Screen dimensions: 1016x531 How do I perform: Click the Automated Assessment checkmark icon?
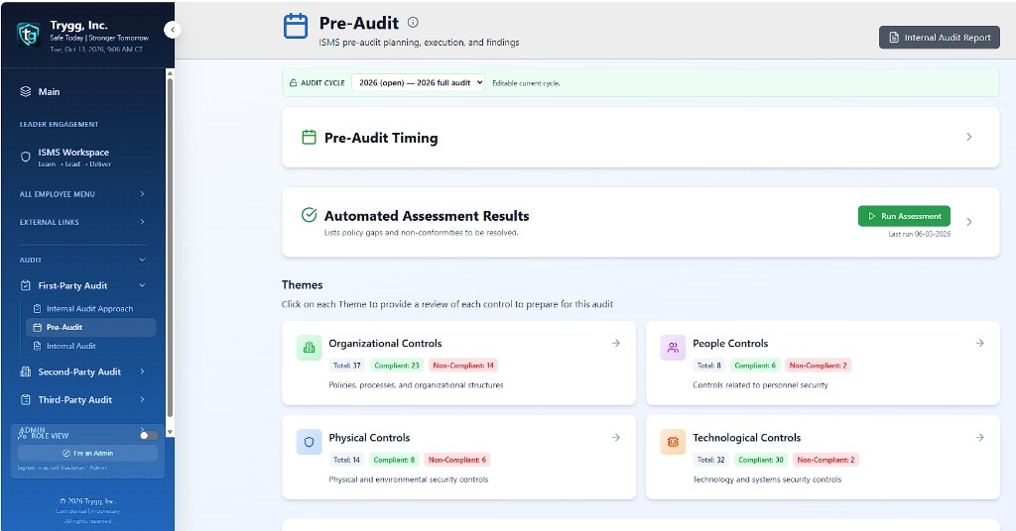pyautogui.click(x=310, y=215)
